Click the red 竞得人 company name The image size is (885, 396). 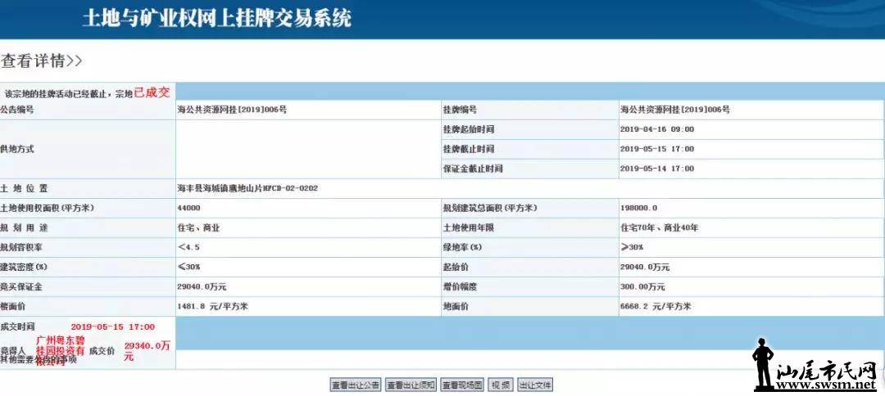click(61, 349)
